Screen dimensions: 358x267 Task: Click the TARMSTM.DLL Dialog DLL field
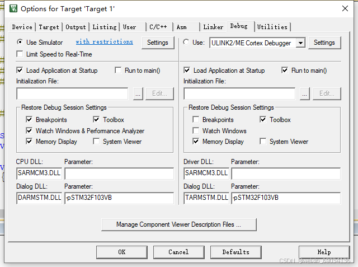(206, 198)
